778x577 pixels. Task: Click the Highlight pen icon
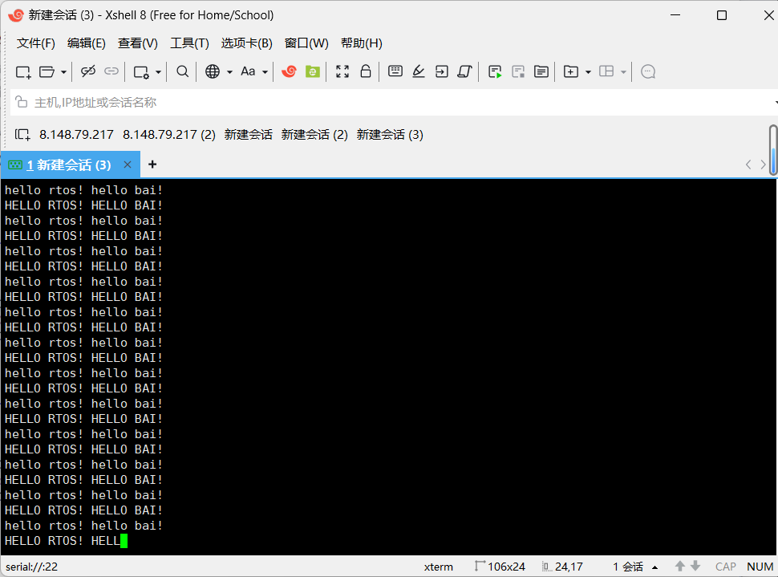419,71
